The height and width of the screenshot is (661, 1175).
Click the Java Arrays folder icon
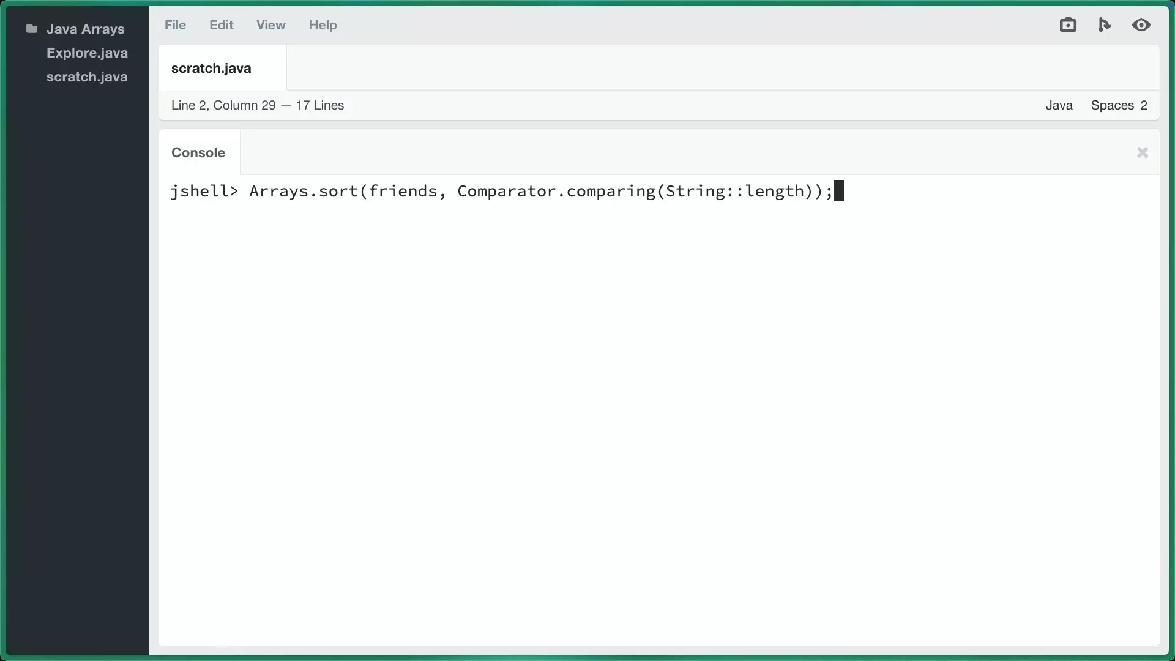tap(31, 28)
